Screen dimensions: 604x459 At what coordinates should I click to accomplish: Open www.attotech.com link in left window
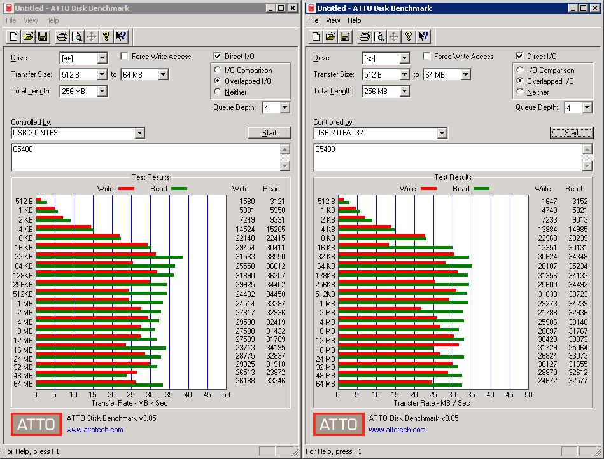[x=95, y=430]
